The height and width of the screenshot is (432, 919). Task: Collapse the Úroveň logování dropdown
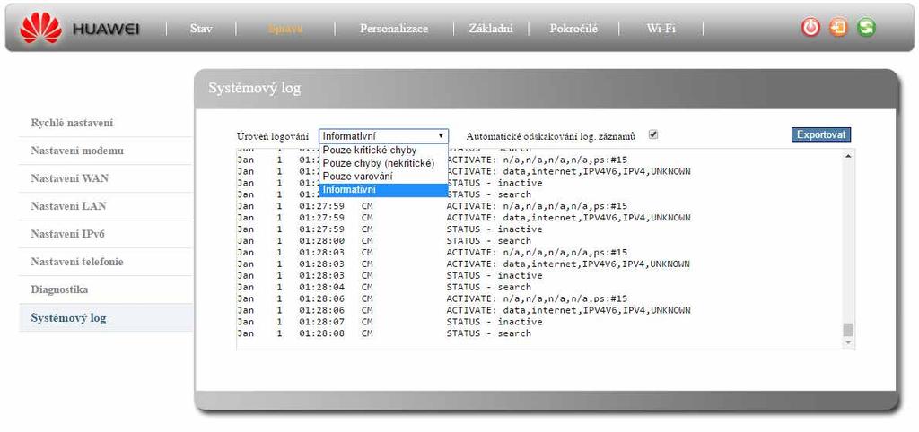point(384,136)
